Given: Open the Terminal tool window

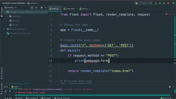Looking at the screenshot, I should (x=46, y=98).
